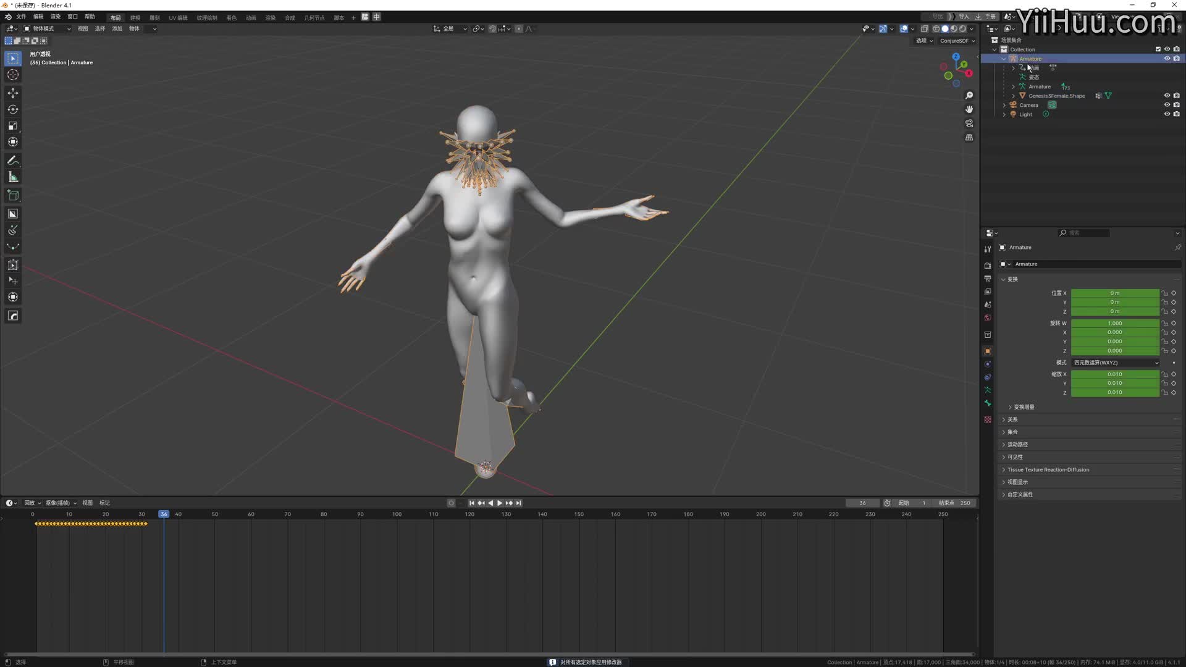1186x667 pixels.
Task: Select the Rotate tool
Action: tap(12, 109)
